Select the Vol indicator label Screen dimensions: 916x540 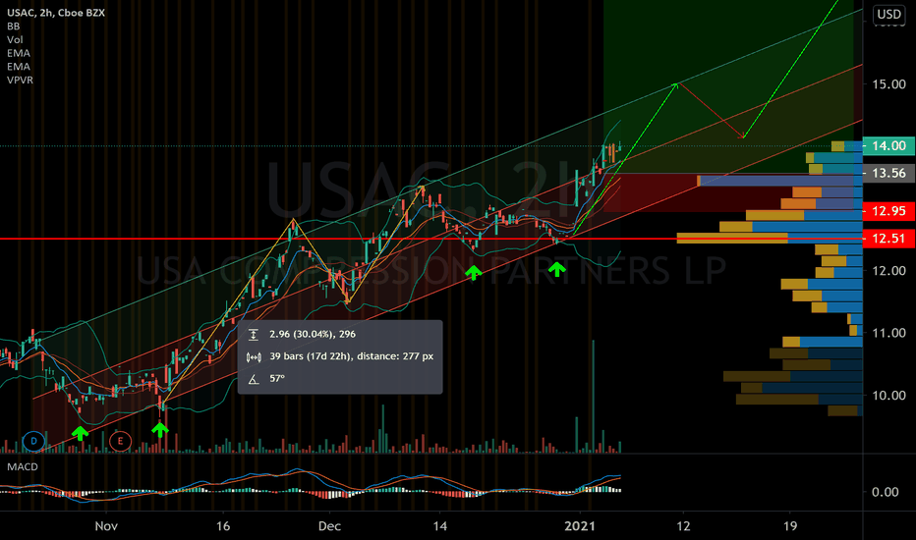15,39
